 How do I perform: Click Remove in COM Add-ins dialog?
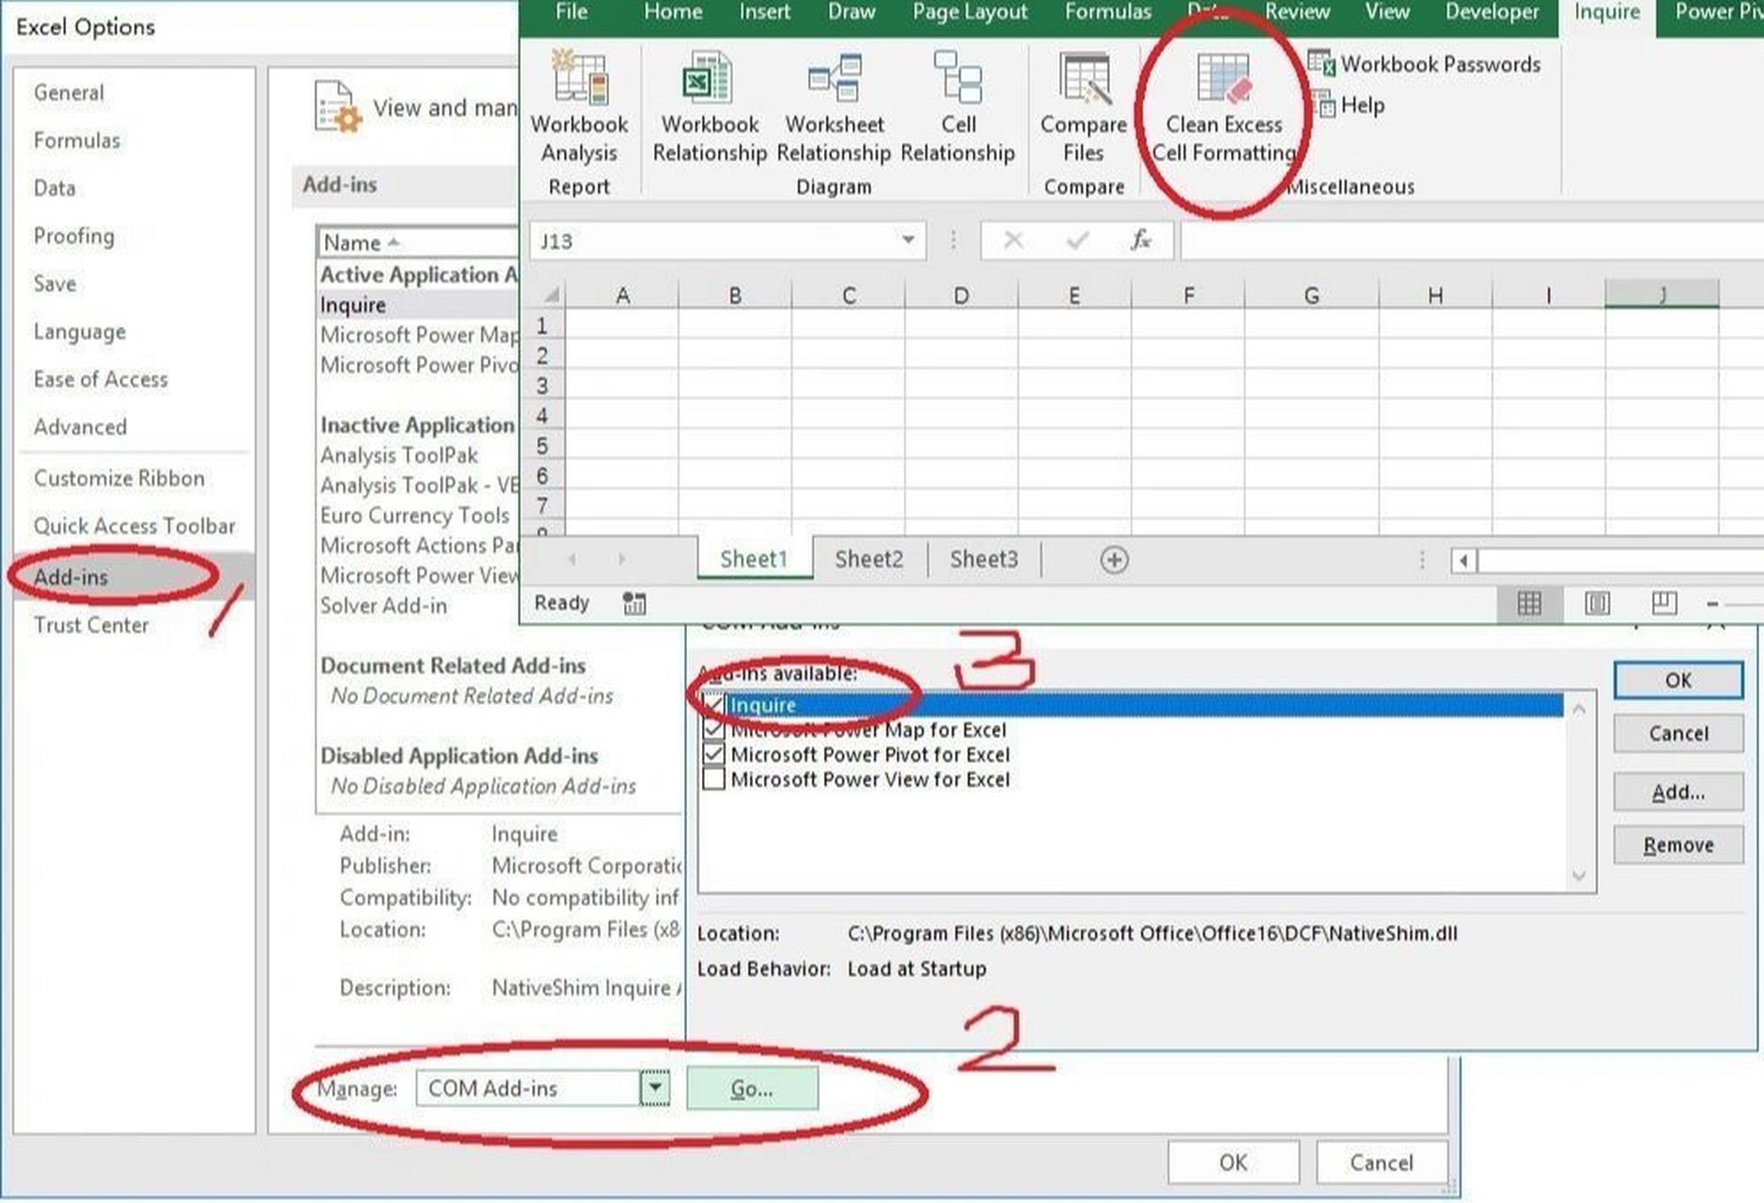coord(1678,845)
